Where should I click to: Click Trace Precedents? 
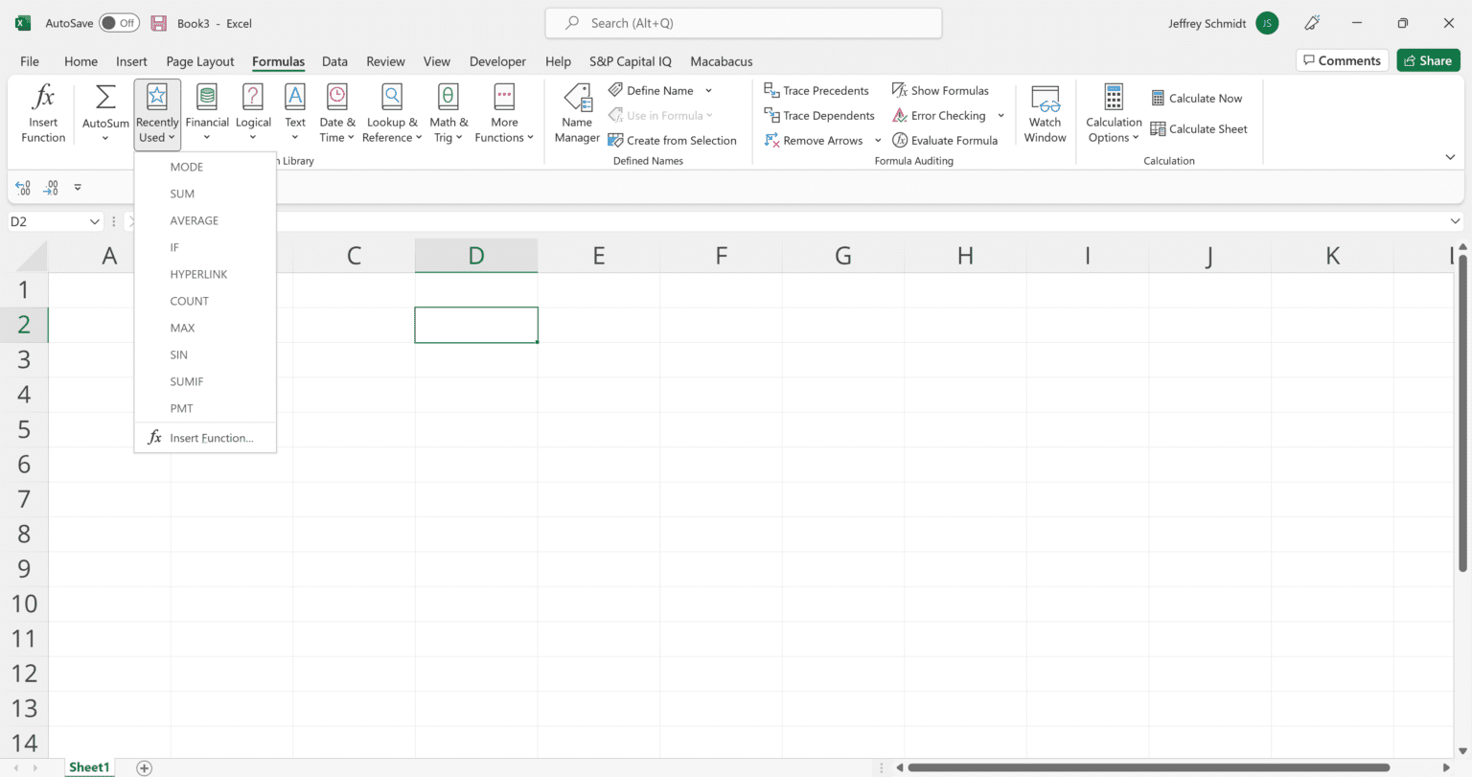[816, 90]
